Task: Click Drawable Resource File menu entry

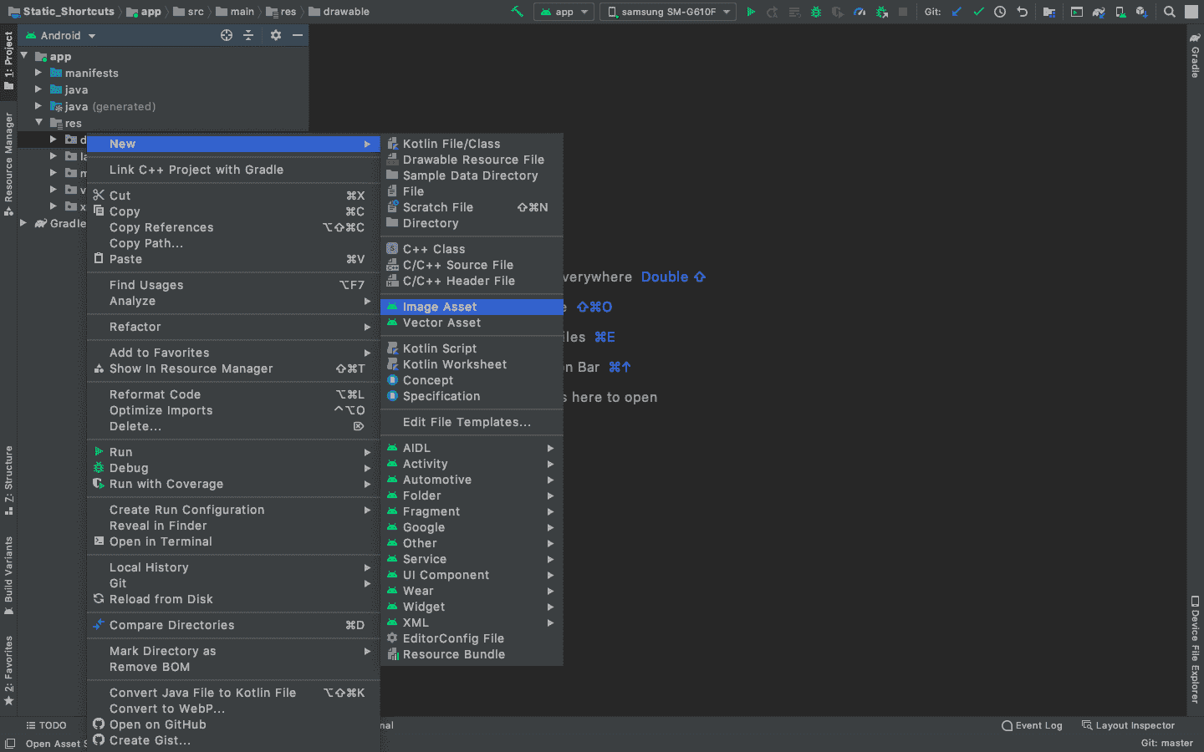Action: pyautogui.click(x=473, y=160)
